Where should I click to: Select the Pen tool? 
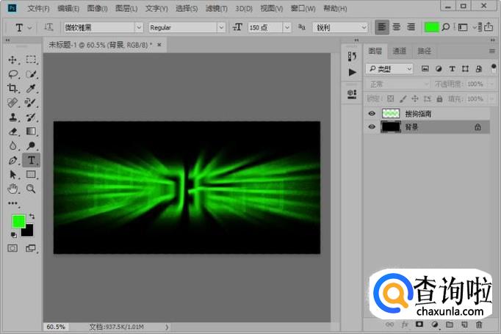coord(12,160)
